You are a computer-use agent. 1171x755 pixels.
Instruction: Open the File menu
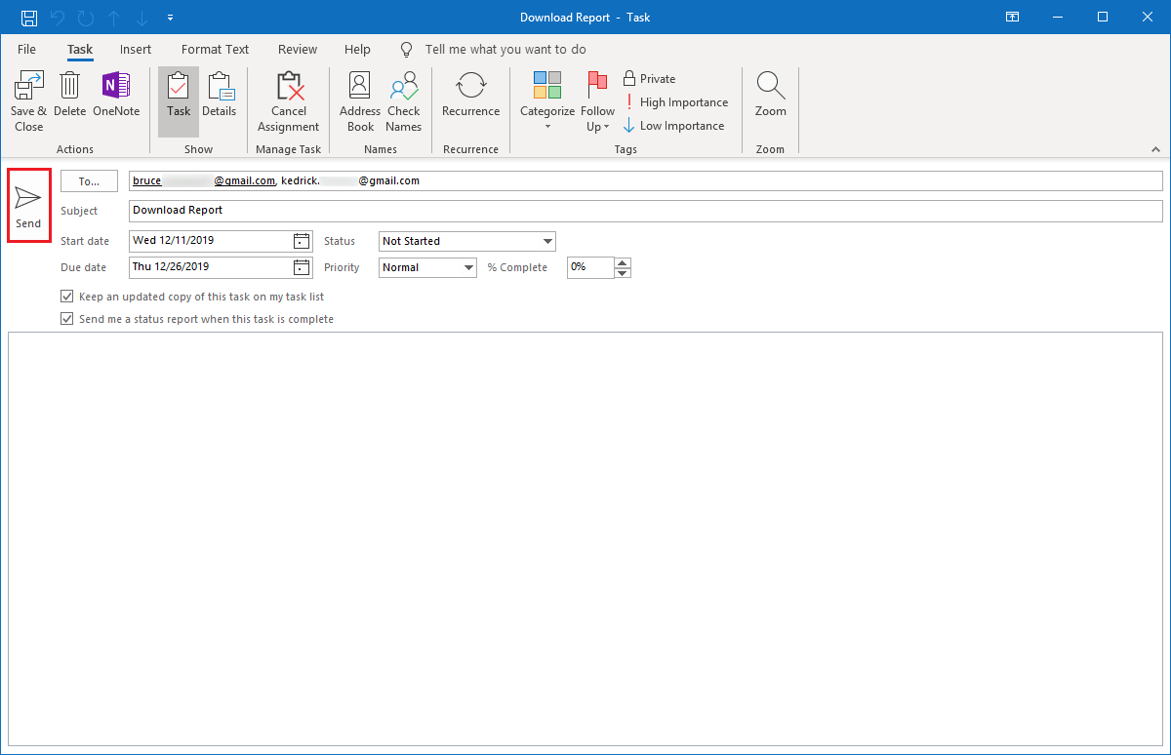tap(26, 49)
